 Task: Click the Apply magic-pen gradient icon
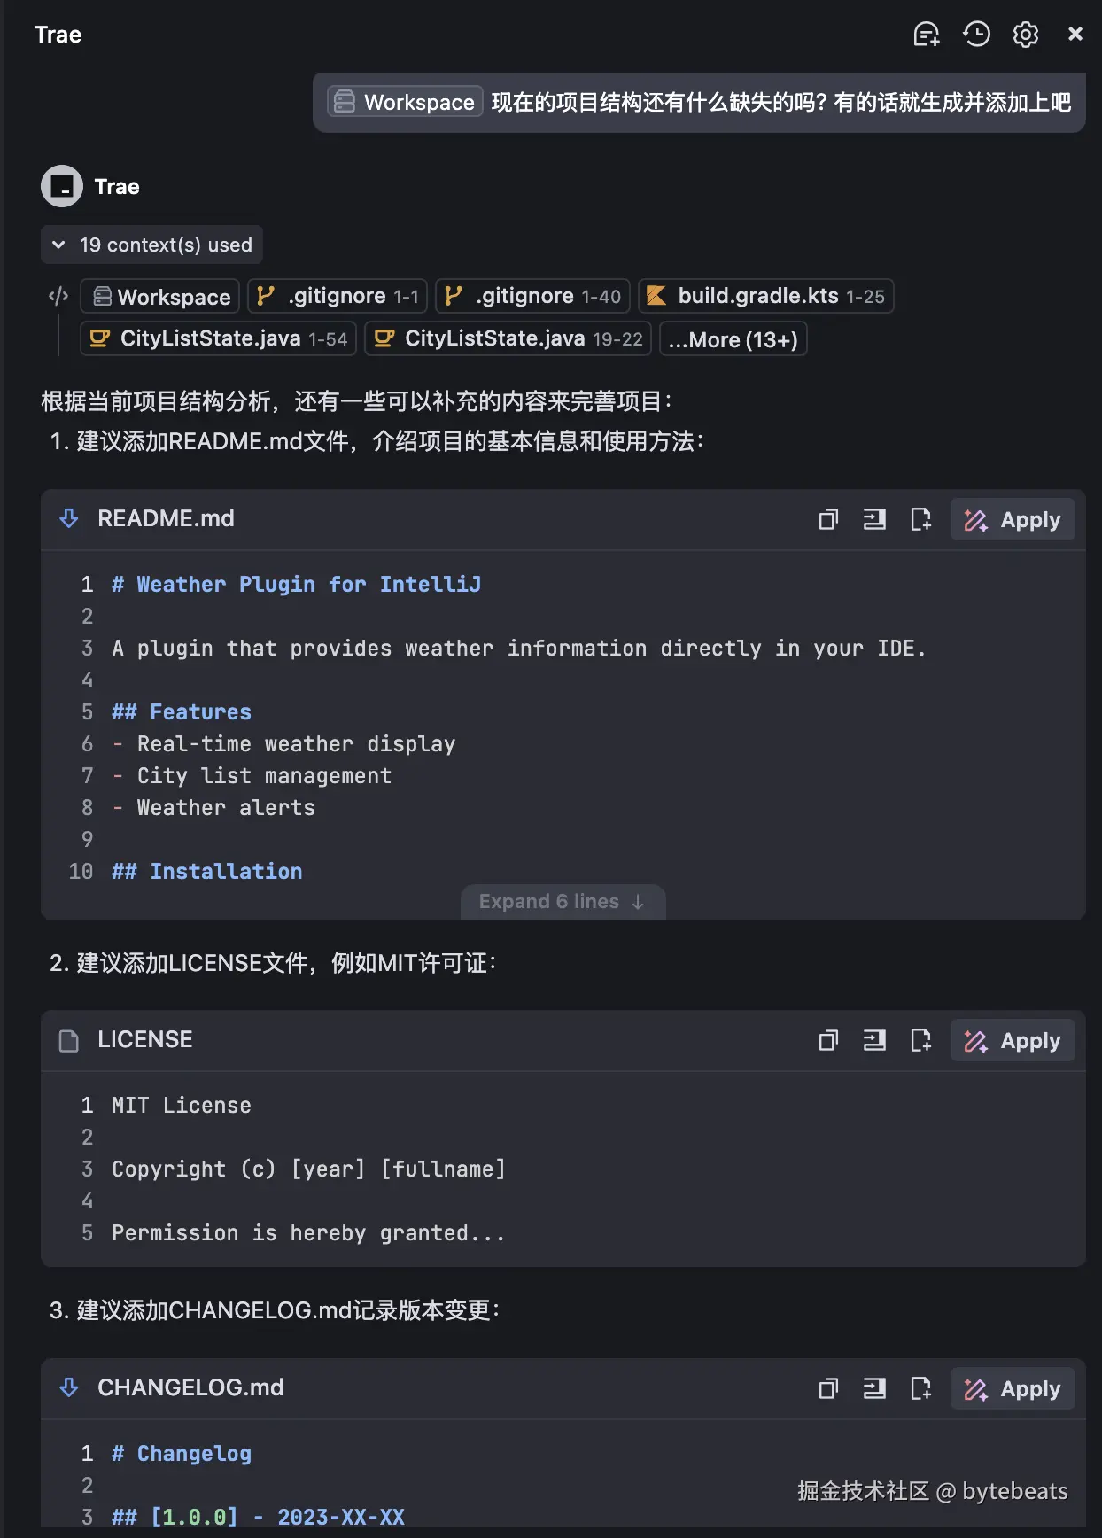click(x=975, y=519)
